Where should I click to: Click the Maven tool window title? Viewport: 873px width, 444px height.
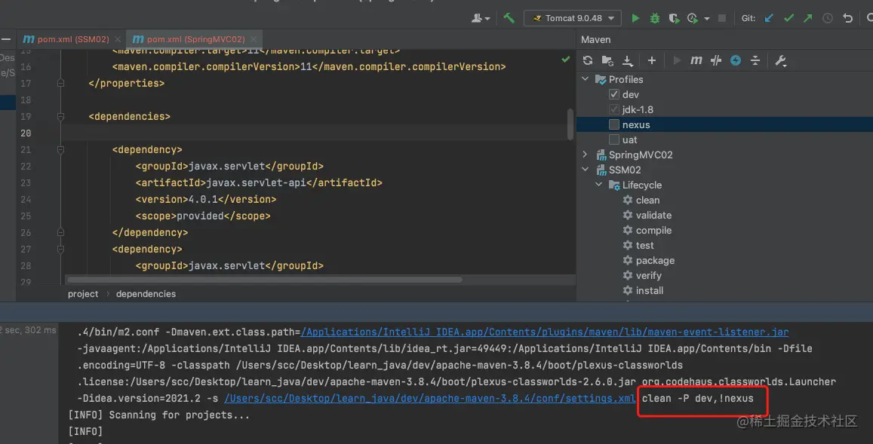tap(596, 39)
